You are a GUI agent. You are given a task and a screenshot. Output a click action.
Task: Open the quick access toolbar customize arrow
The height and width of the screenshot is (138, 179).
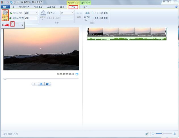pyautogui.click(x=18, y=2)
